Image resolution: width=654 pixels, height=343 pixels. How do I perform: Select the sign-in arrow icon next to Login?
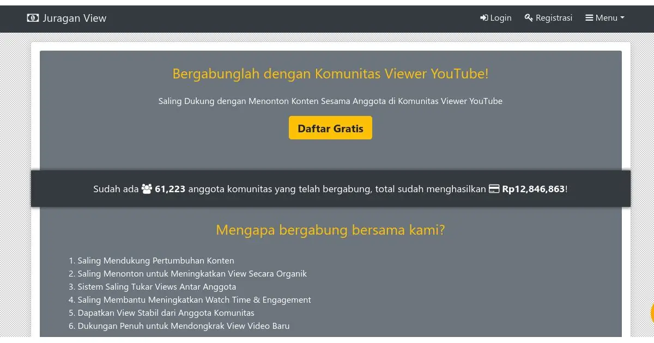(x=483, y=17)
